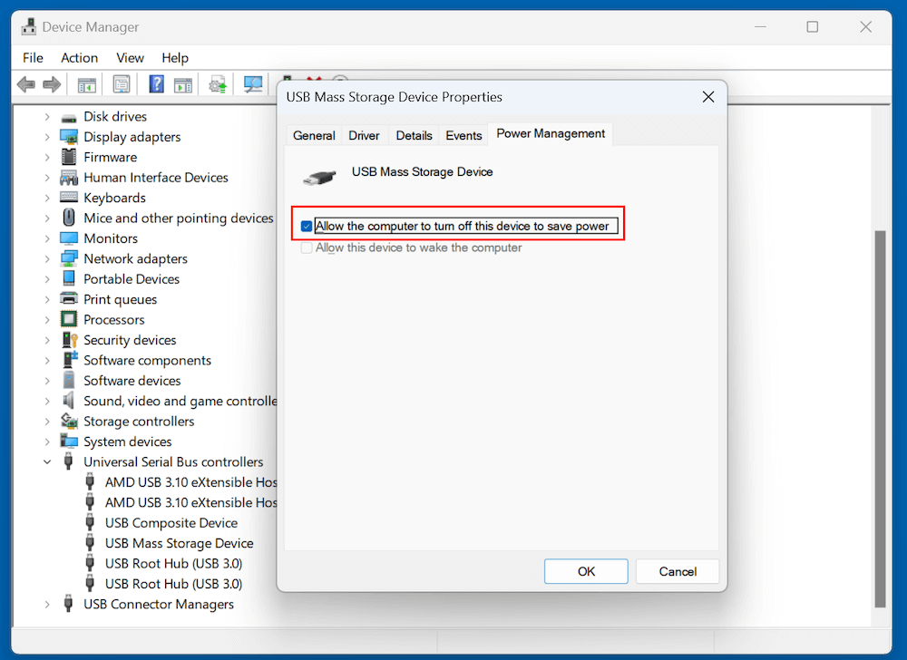Toggle the Show/Hide Console Tree toolbar icon
This screenshot has height=660, width=907.
tap(87, 85)
